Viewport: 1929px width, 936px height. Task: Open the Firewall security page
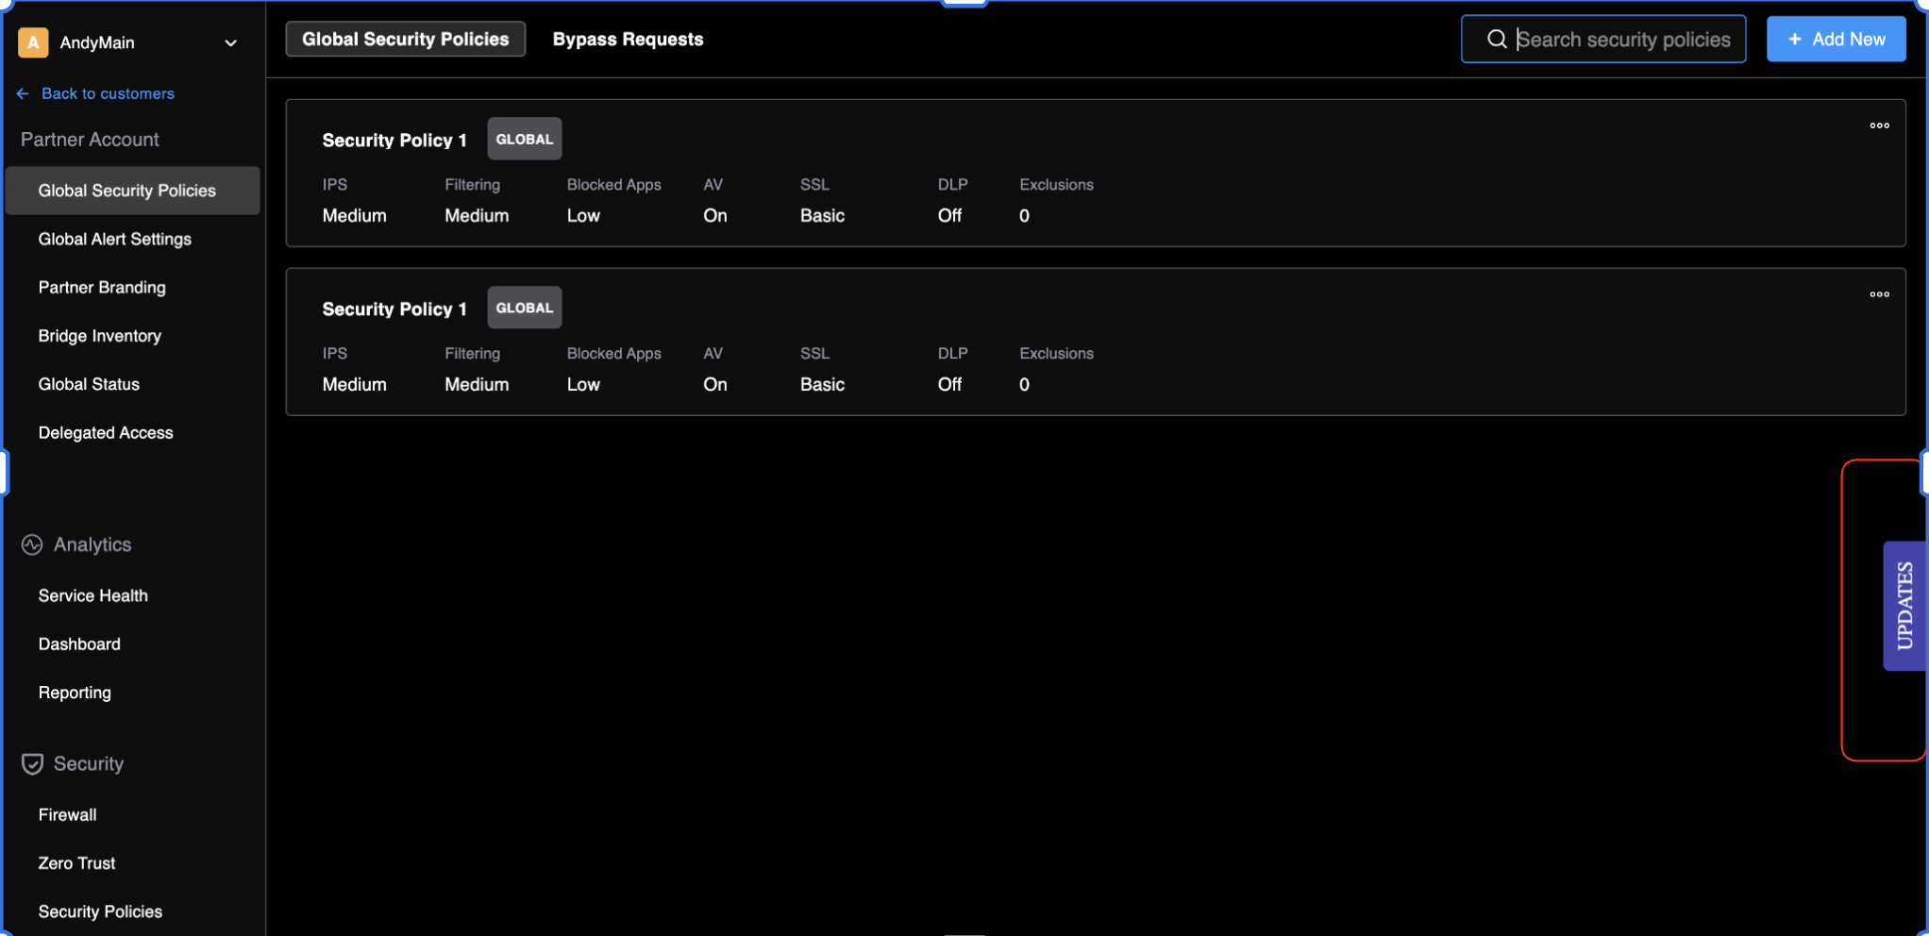tap(67, 814)
